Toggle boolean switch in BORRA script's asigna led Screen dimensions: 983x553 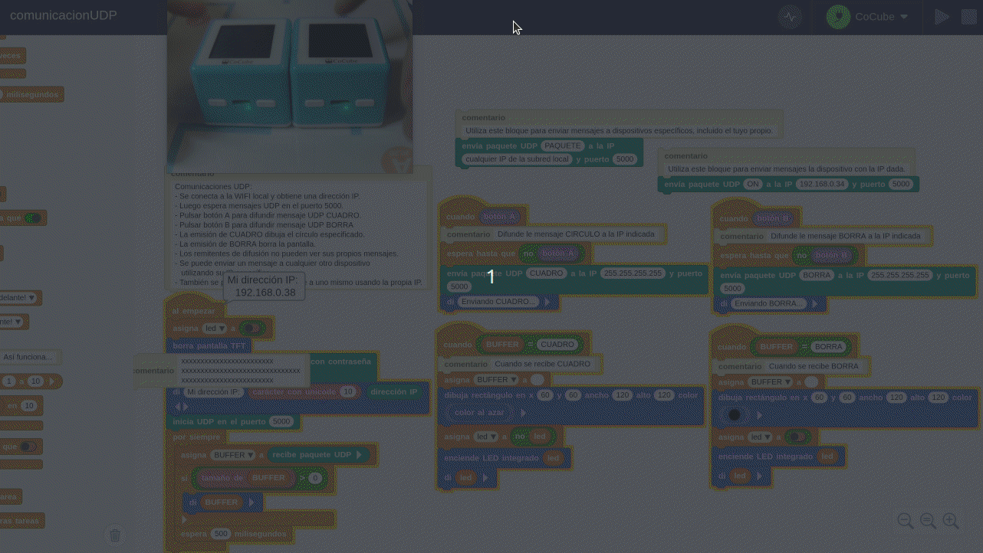tap(797, 437)
